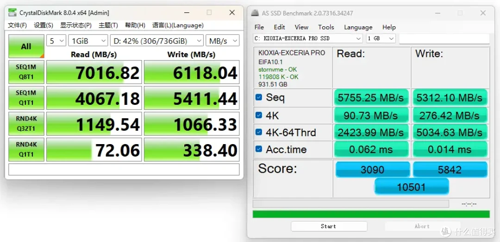Image resolution: width=500 pixels, height=242 pixels.
Task: Open 文件(F) menu in CrystalDiskMark
Action: point(17,25)
